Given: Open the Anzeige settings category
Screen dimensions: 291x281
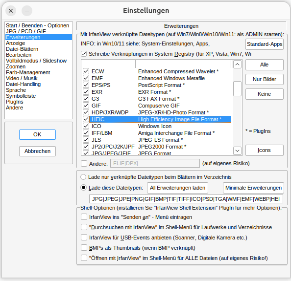Looking at the screenshot, I should pyautogui.click(x=15, y=43).
